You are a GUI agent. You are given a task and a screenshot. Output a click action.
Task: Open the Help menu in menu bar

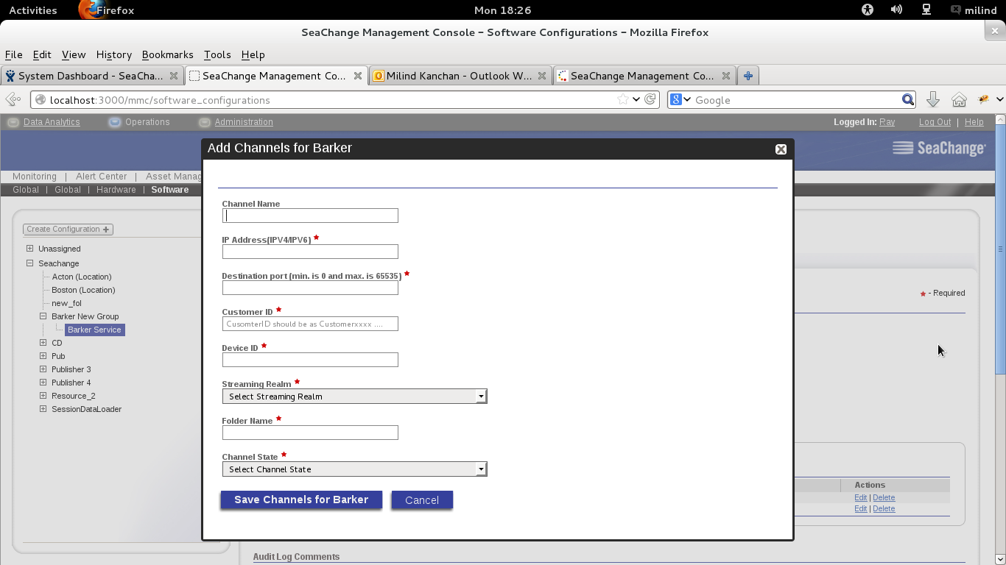pyautogui.click(x=253, y=54)
